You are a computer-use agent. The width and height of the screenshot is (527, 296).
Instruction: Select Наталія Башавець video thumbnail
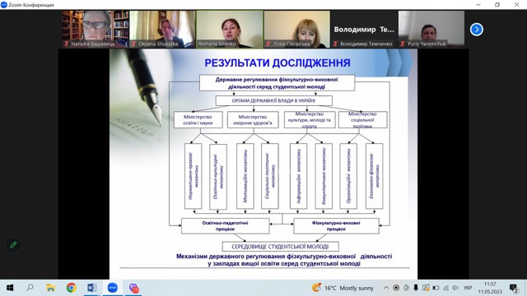click(96, 29)
